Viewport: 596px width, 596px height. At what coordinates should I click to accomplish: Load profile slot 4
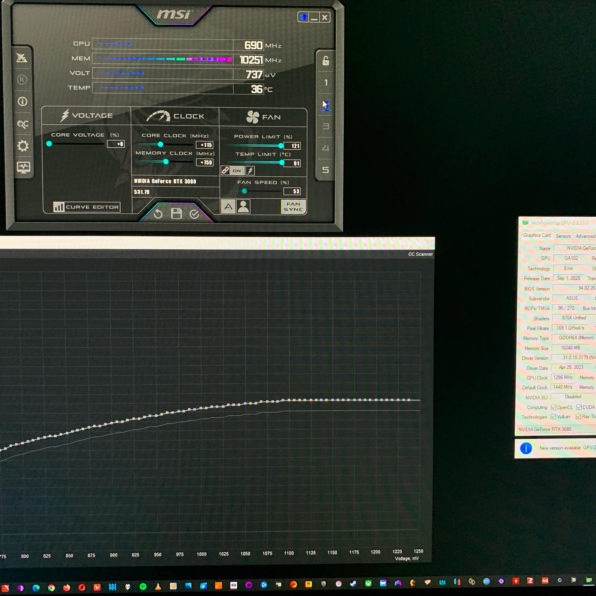(x=326, y=148)
